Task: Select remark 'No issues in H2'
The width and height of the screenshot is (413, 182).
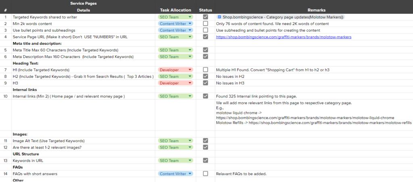Action: point(314,76)
